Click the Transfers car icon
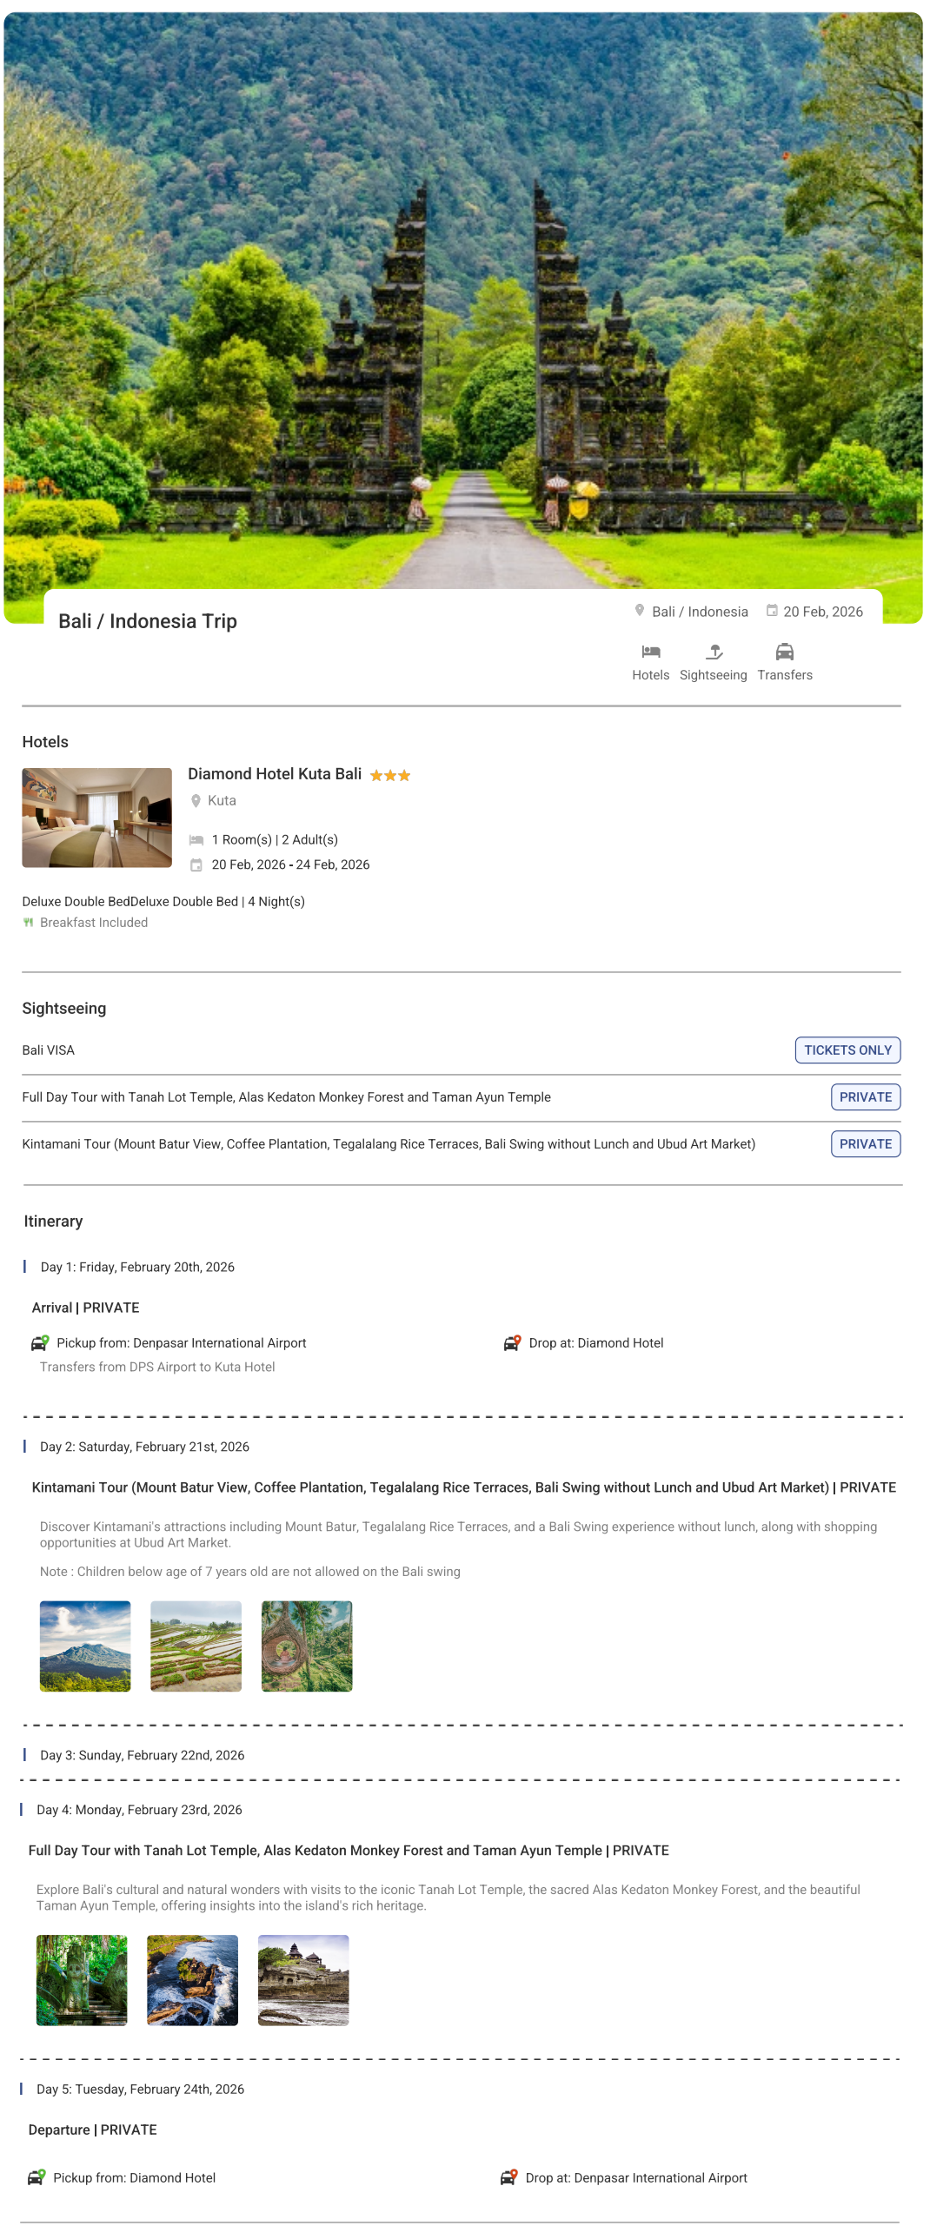The height and width of the screenshot is (2239, 930). tap(784, 652)
